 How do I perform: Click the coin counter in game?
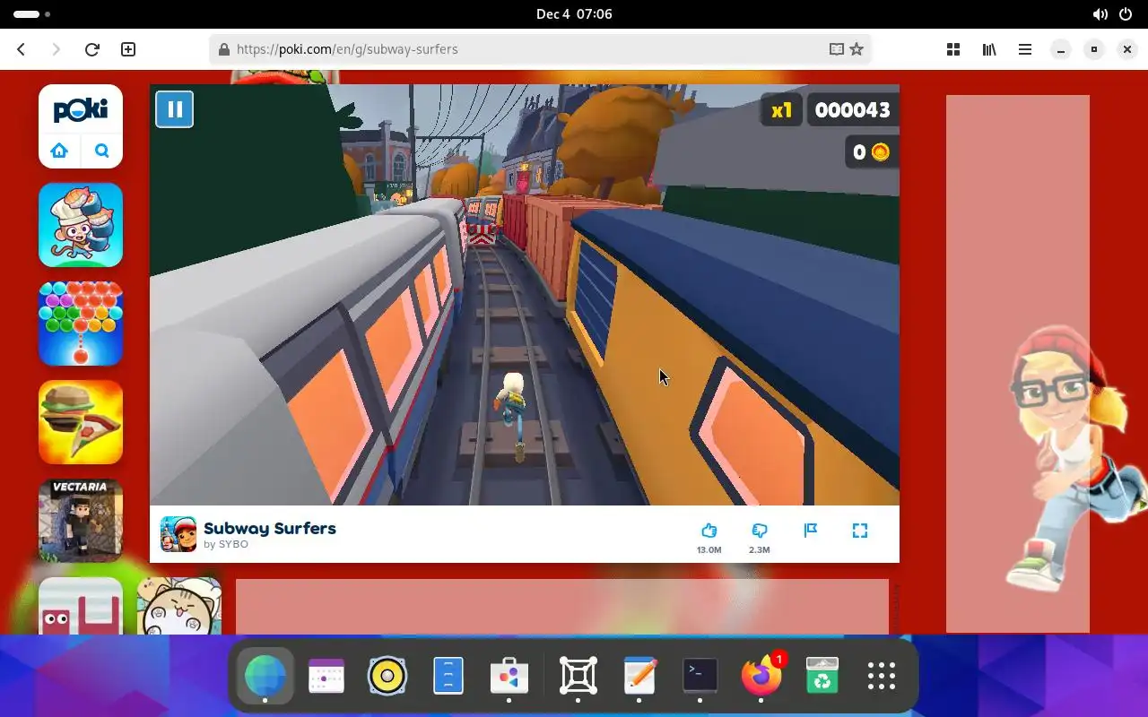(870, 152)
